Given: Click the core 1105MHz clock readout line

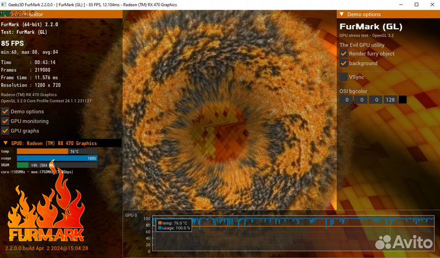Looking at the screenshot, I should coord(37,172).
